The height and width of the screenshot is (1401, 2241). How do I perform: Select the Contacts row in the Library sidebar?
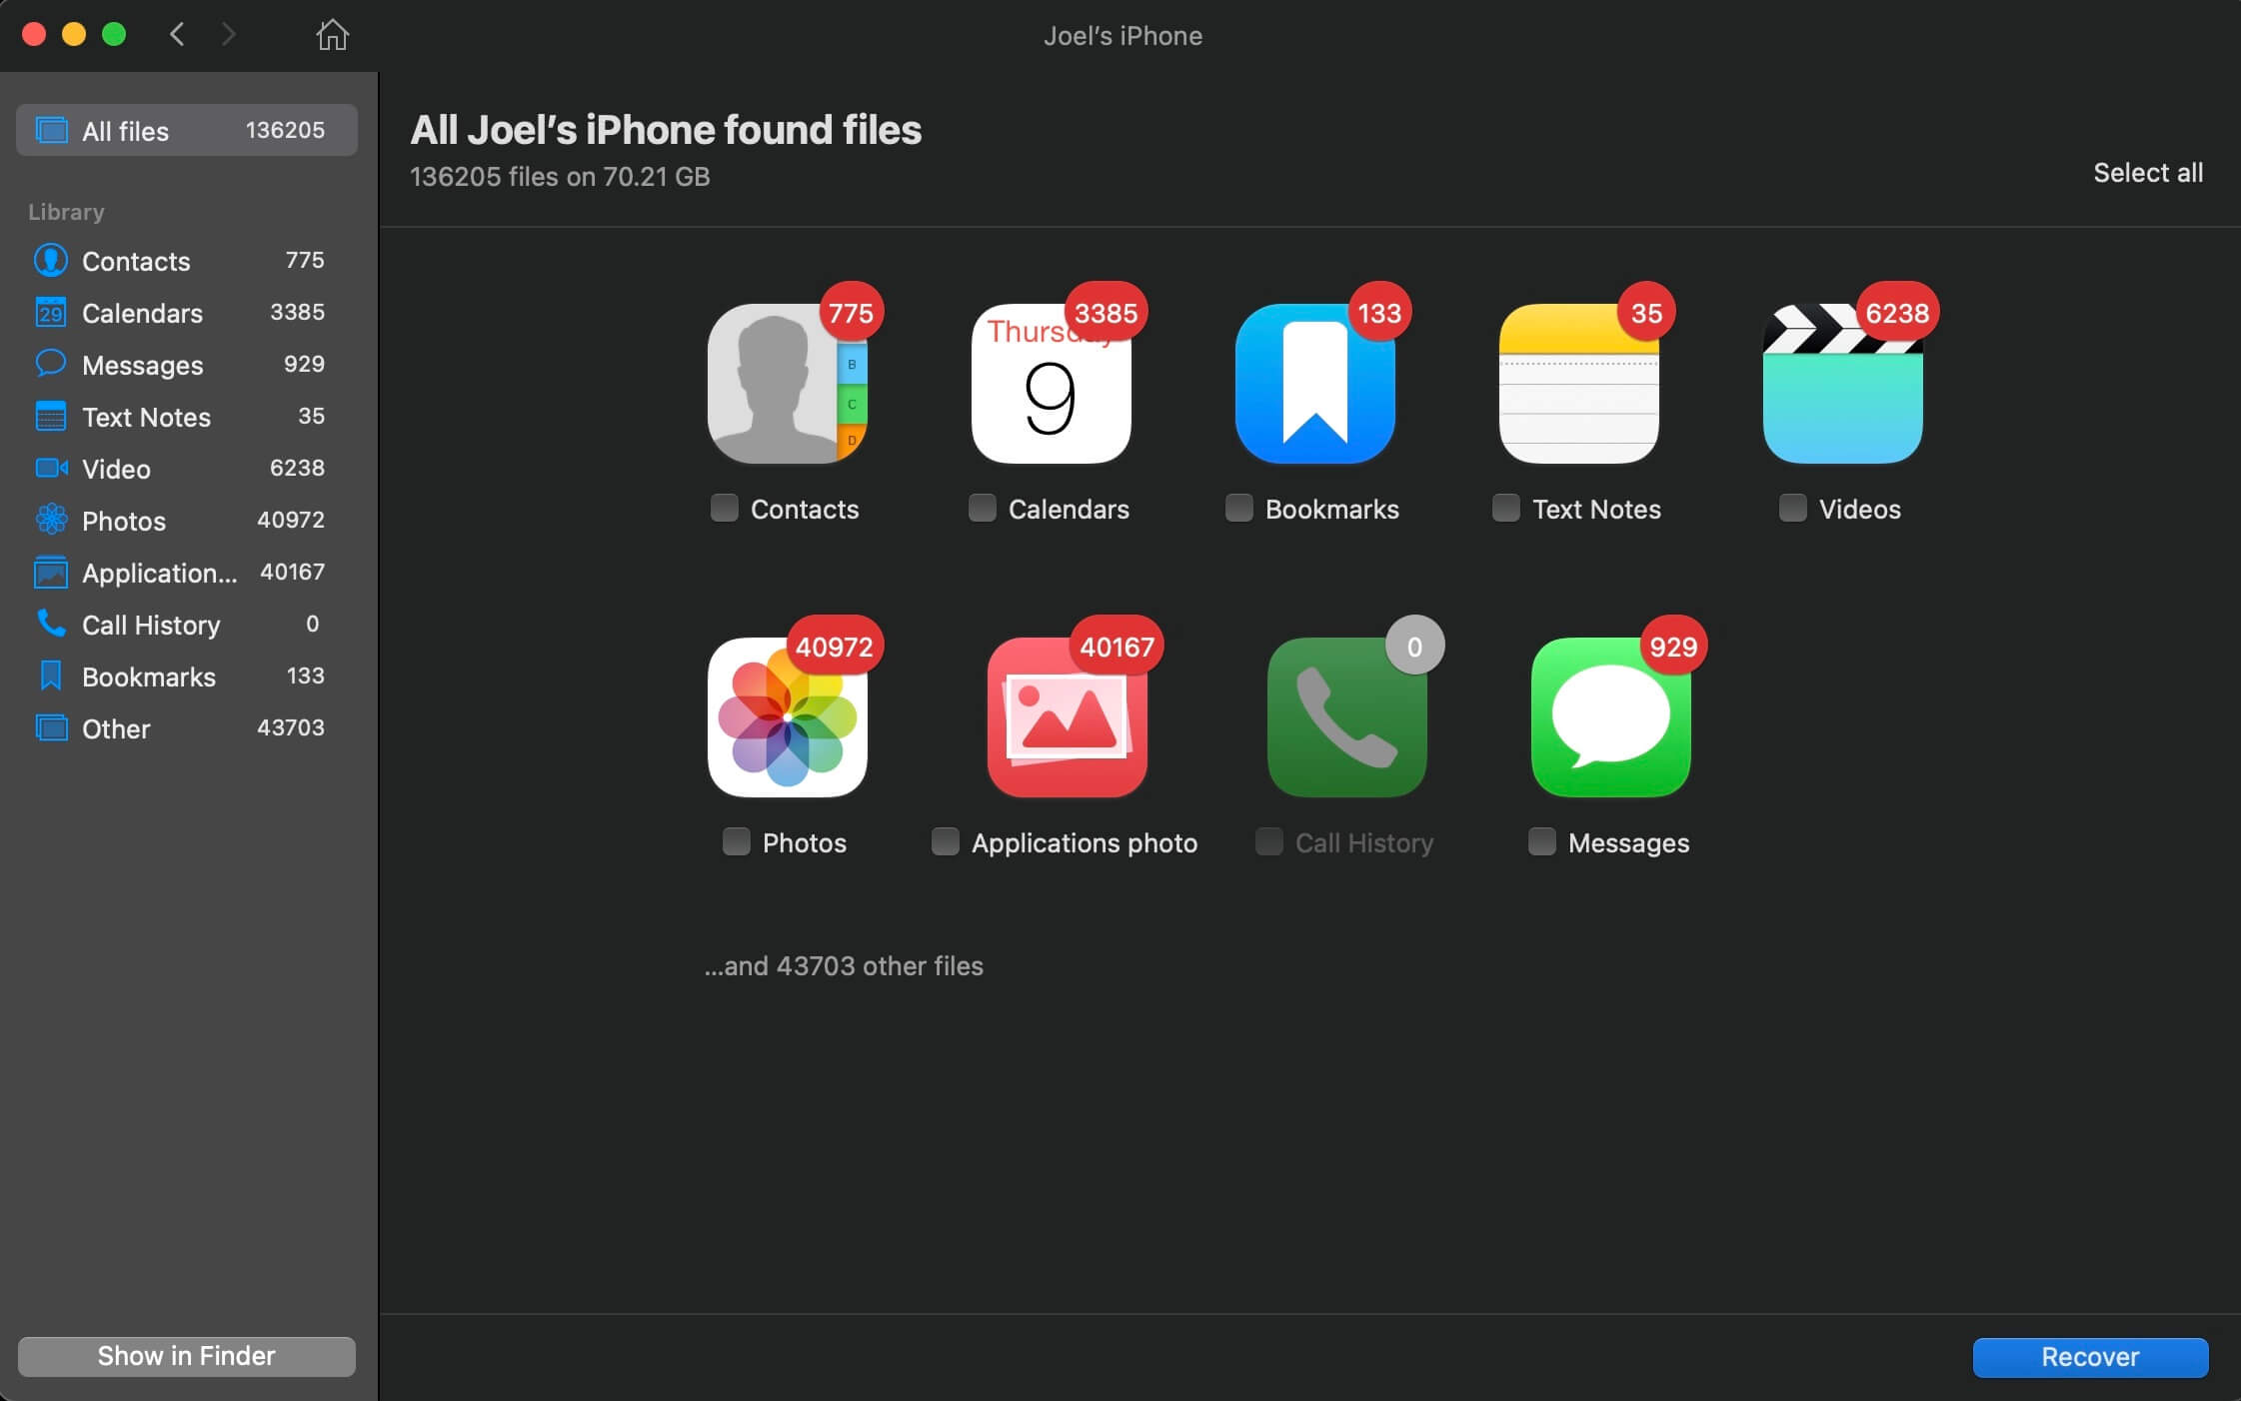click(187, 261)
